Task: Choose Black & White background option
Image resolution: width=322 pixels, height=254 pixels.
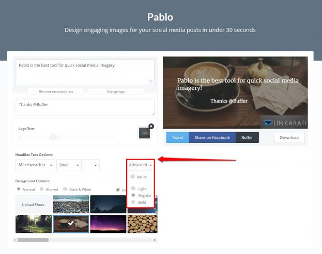Action: point(65,189)
